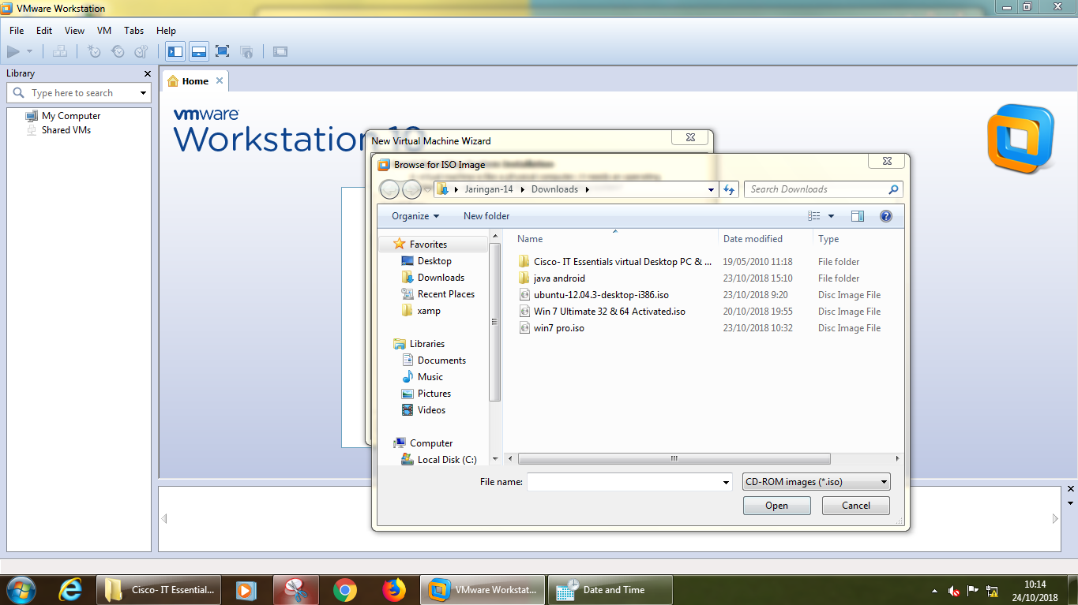Click the Search Downloads field
This screenshot has width=1078, height=605.
822,189
